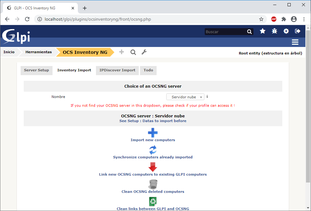Open the Chrome profile avatar
This screenshot has width=311, height=211.
(x=294, y=19)
